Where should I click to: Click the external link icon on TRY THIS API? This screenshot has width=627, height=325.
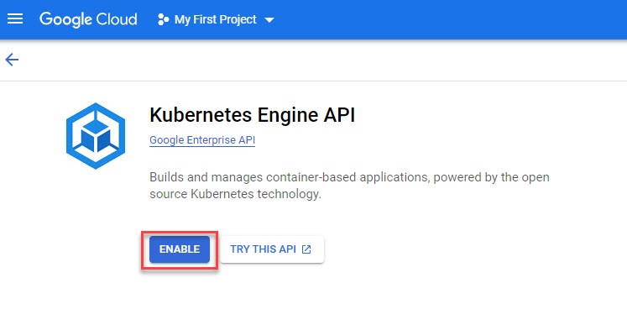306,249
